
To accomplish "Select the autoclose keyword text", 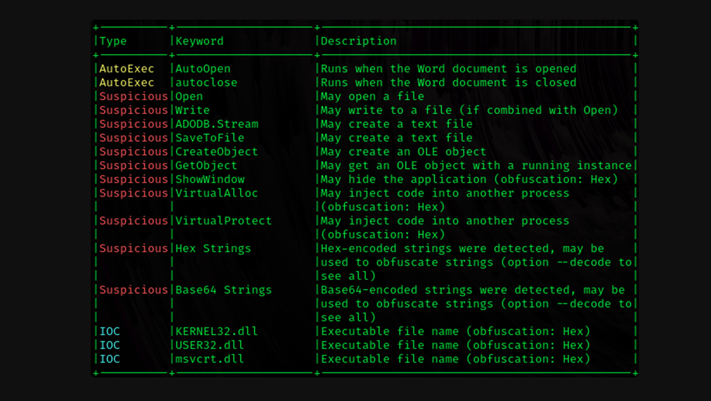I will click(206, 83).
